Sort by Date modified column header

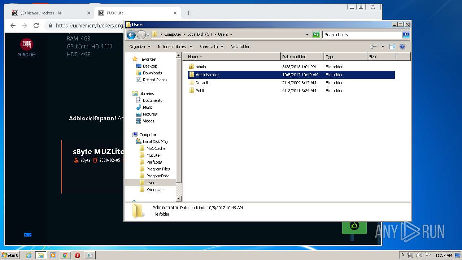302,57
